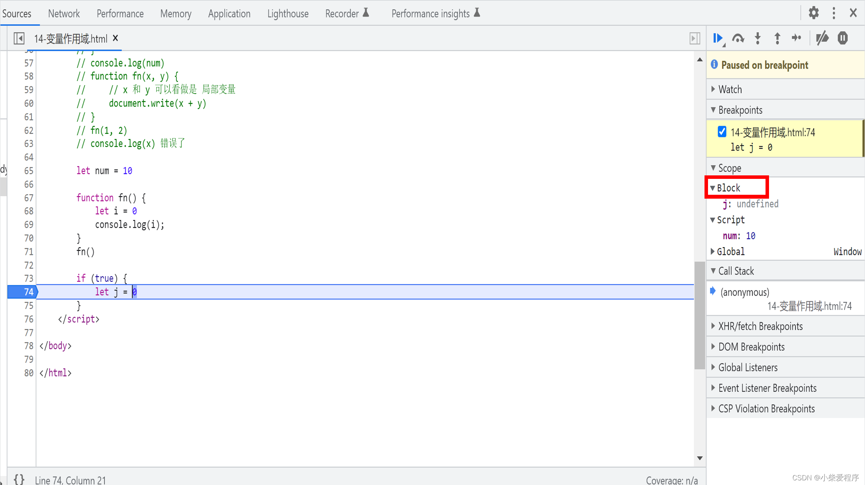Set a breakpoint on line number 68
The width and height of the screenshot is (865, 485).
coord(28,211)
